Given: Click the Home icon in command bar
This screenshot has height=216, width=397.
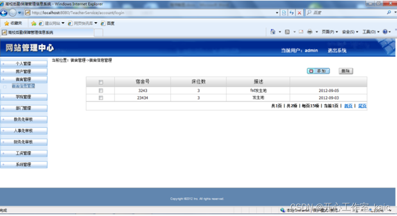Looking at the screenshot, I should (273, 32).
